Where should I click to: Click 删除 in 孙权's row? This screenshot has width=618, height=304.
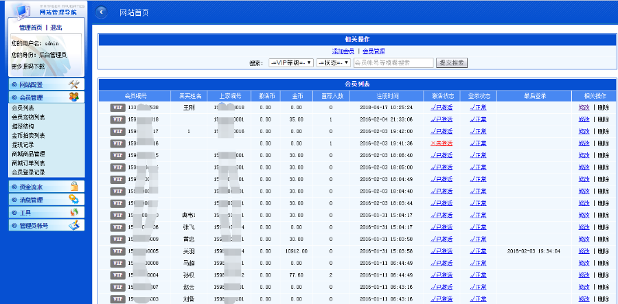(604, 275)
